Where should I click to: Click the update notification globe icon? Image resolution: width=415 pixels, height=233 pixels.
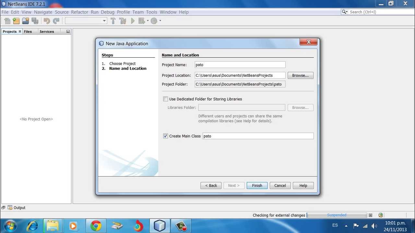point(381,215)
